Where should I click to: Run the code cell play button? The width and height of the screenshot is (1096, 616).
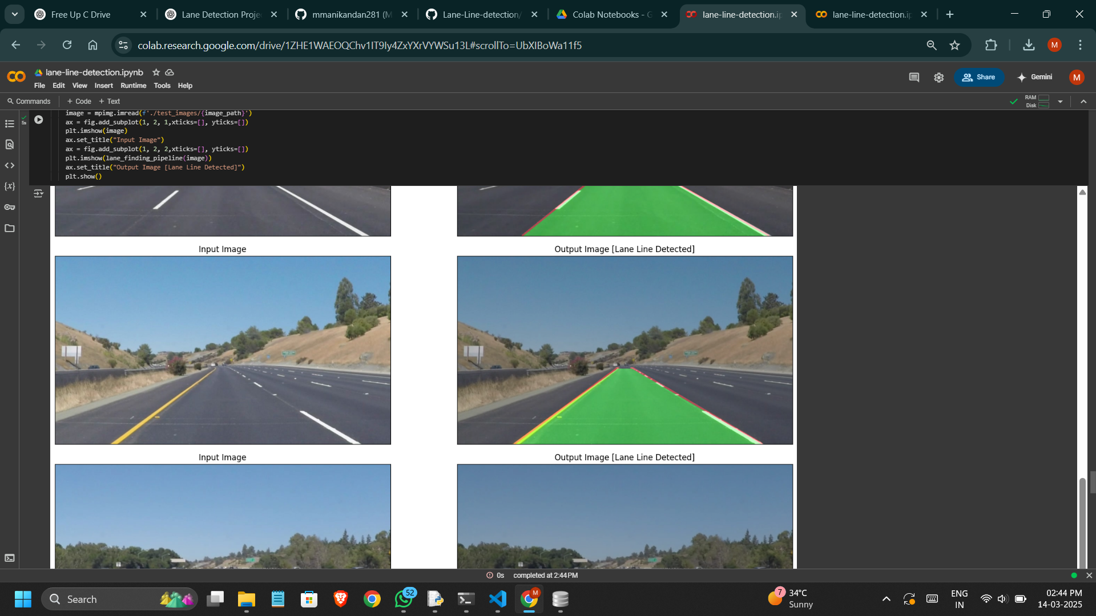(38, 120)
